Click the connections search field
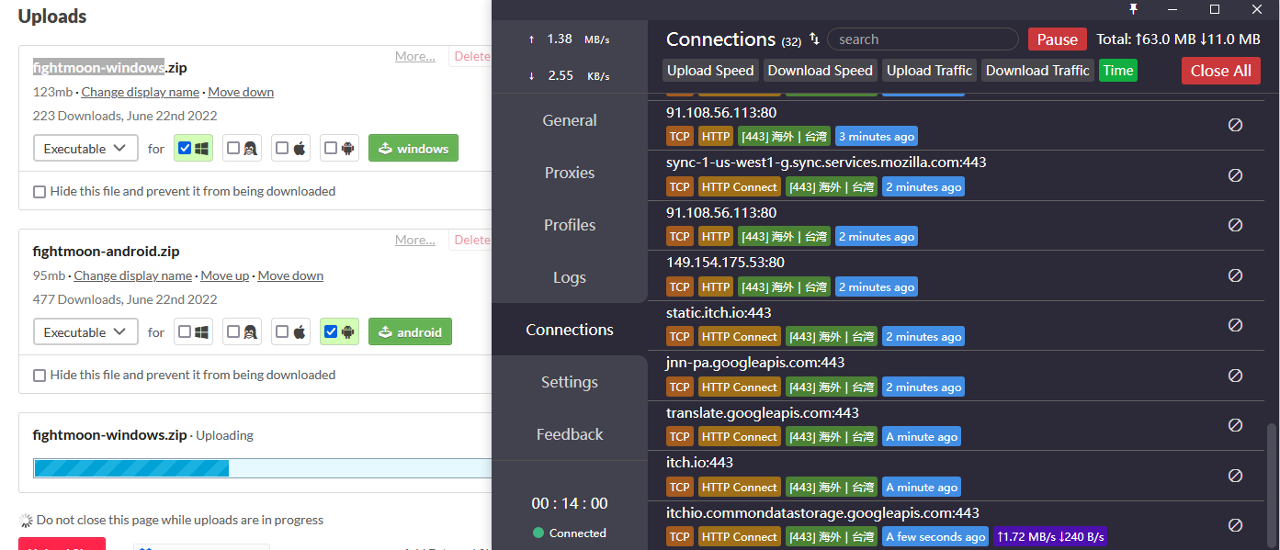 922,39
